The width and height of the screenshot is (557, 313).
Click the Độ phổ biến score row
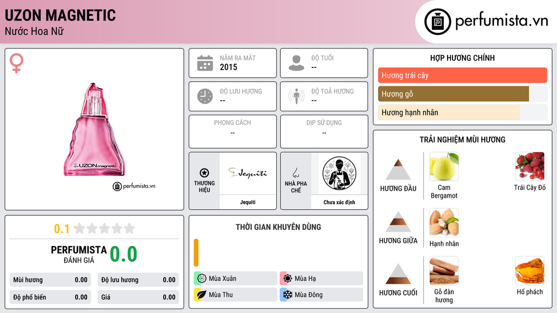50,297
